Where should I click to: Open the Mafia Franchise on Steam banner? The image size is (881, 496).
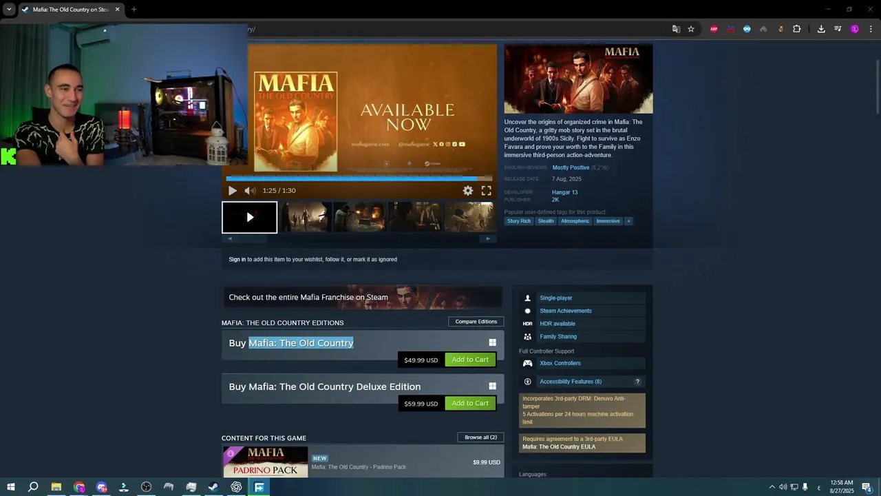(x=362, y=297)
